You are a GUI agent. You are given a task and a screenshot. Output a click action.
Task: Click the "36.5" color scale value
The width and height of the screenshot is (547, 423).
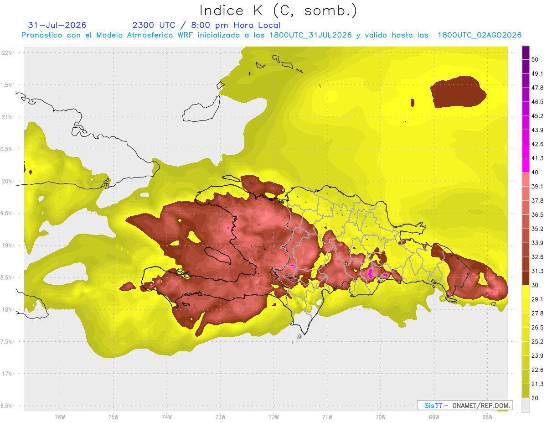pyautogui.click(x=537, y=214)
